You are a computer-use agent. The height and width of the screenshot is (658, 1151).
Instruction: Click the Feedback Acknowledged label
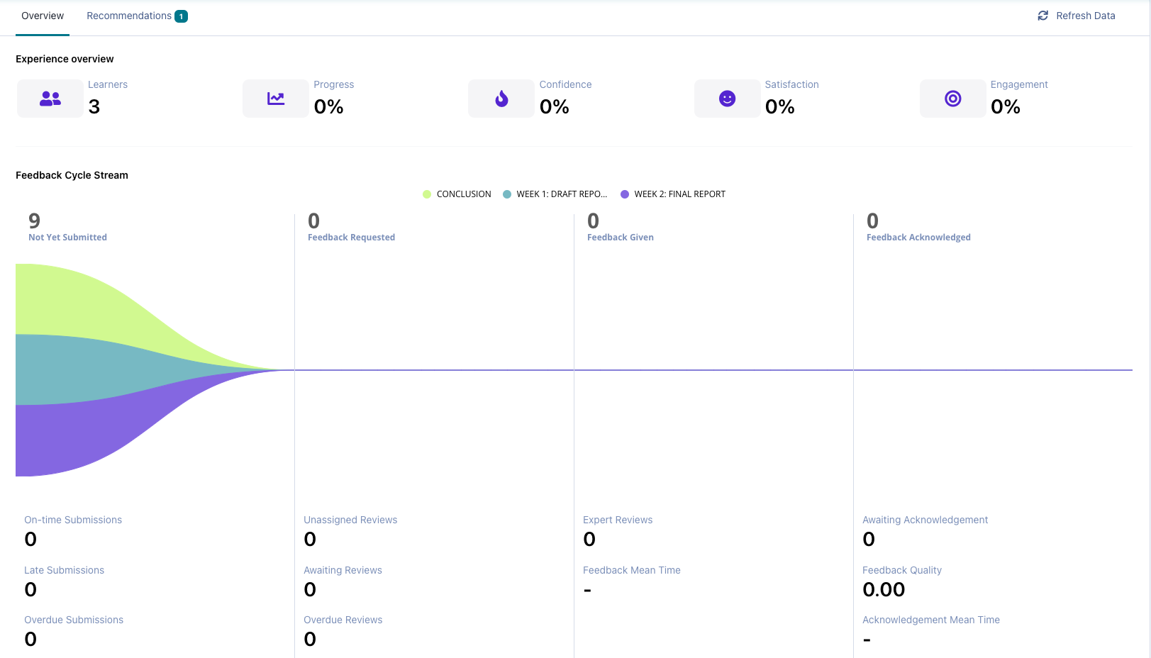click(918, 238)
